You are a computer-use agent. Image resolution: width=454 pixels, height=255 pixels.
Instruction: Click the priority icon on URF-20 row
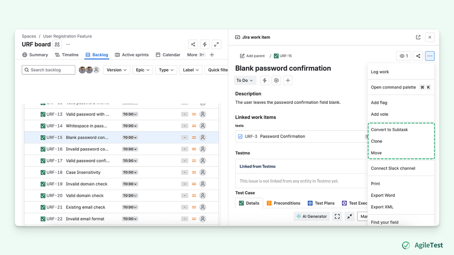194,196
